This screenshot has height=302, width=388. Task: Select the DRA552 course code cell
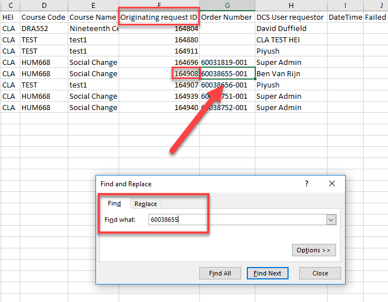pos(43,29)
